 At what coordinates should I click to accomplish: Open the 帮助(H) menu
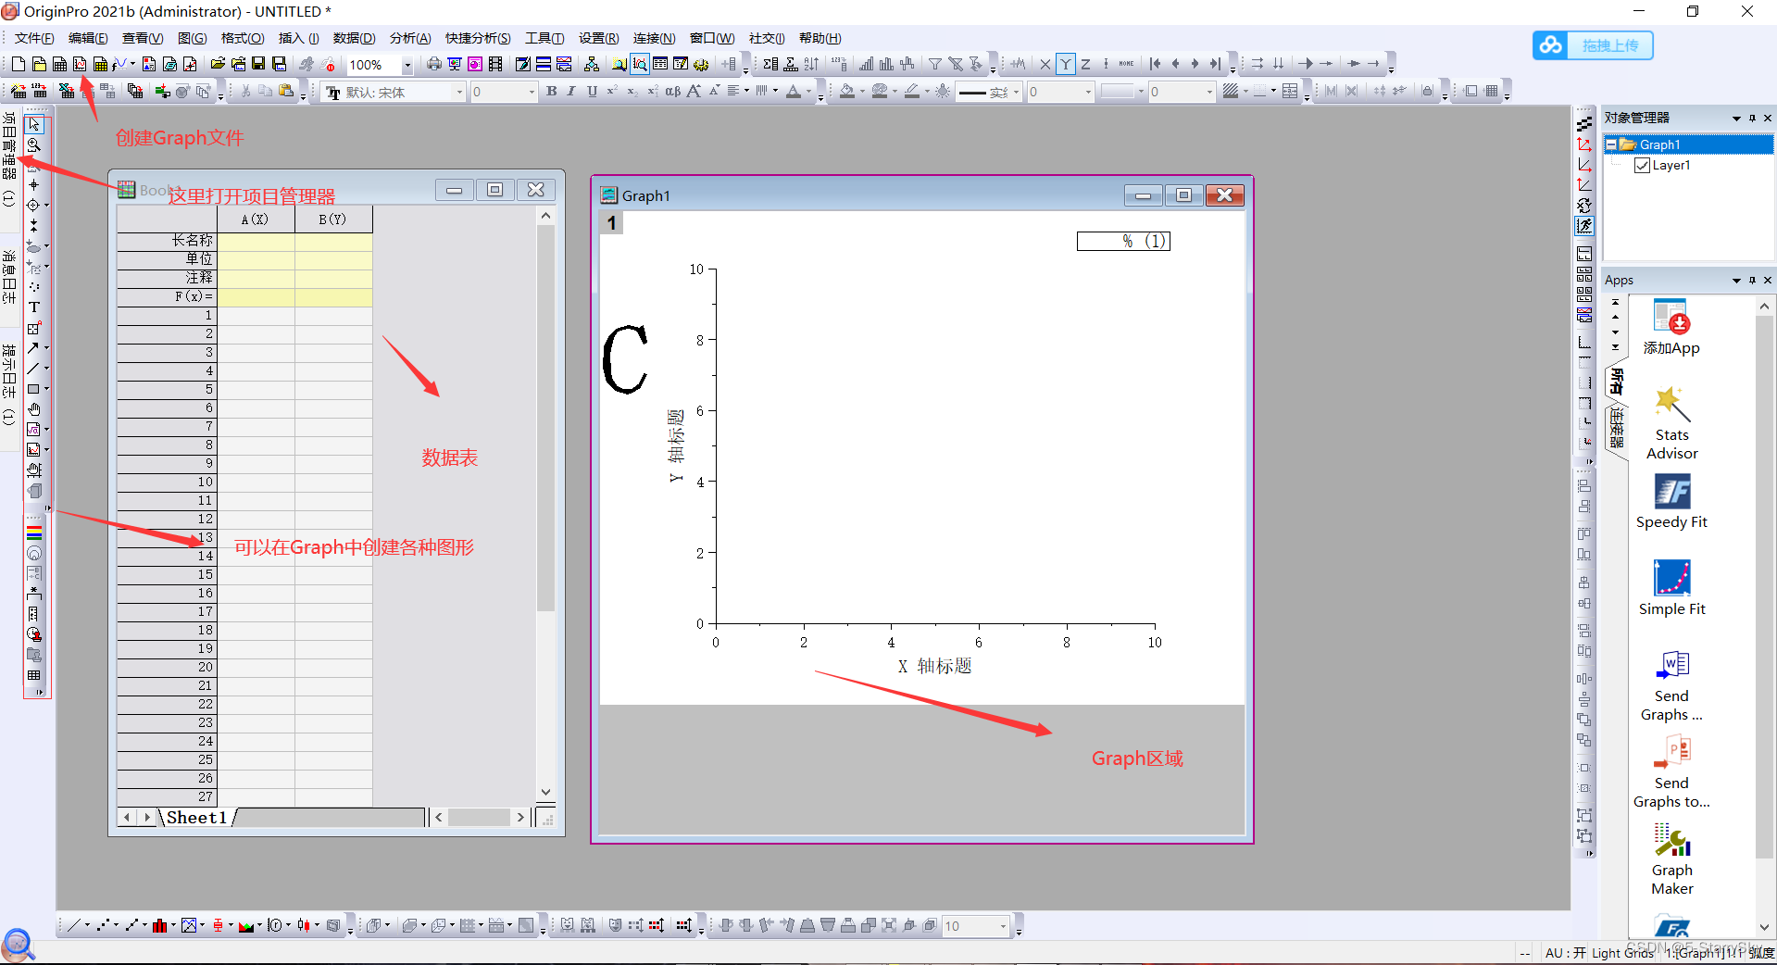click(x=820, y=38)
